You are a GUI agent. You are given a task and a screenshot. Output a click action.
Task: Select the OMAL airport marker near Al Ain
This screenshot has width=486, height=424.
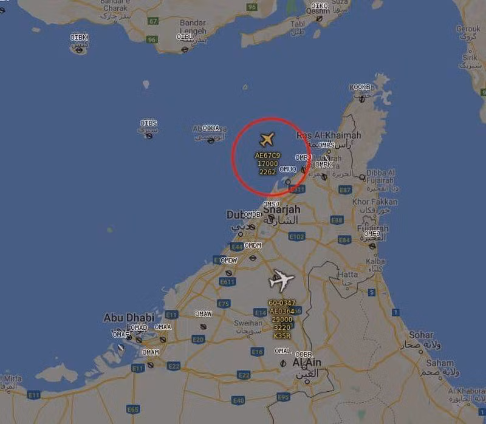point(282,363)
